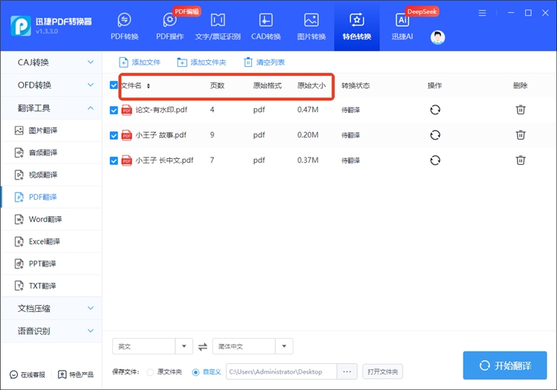Select the 自定义 radio button
This screenshot has width=557, height=390.
[x=195, y=372]
